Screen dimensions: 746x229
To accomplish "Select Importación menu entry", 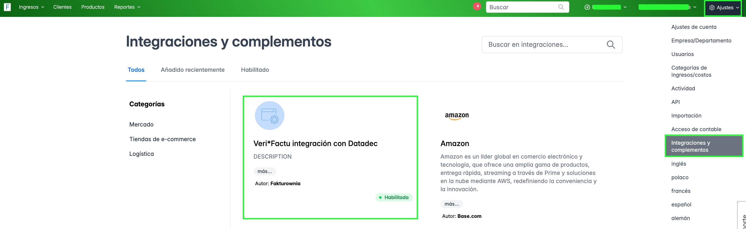I will pos(686,116).
